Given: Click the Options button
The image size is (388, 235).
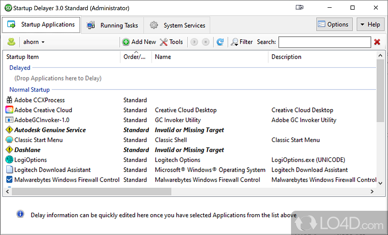Looking at the screenshot, I should [x=333, y=24].
